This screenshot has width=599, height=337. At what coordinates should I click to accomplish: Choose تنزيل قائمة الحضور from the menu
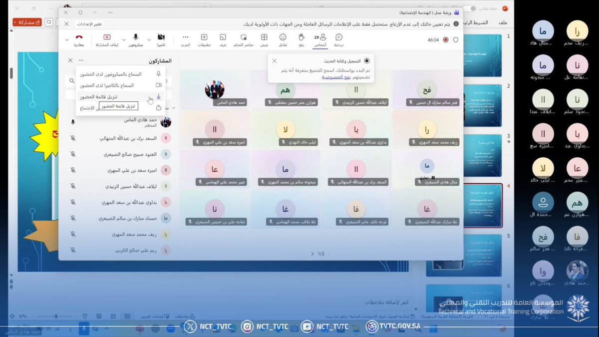point(120,97)
